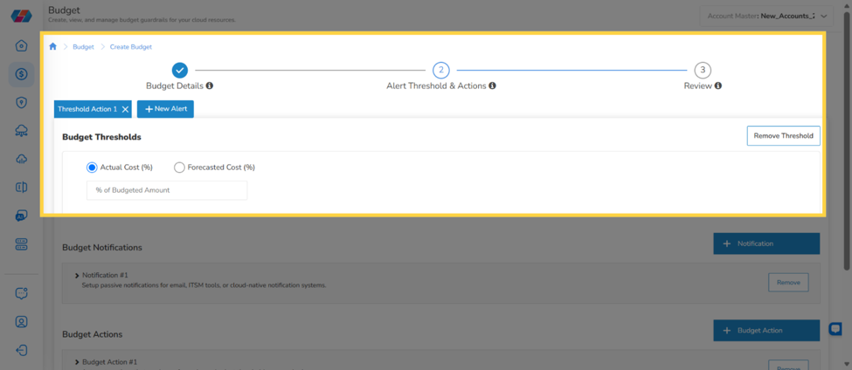852x370 pixels.
Task: Click the Budget Details step label
Action: [175, 86]
